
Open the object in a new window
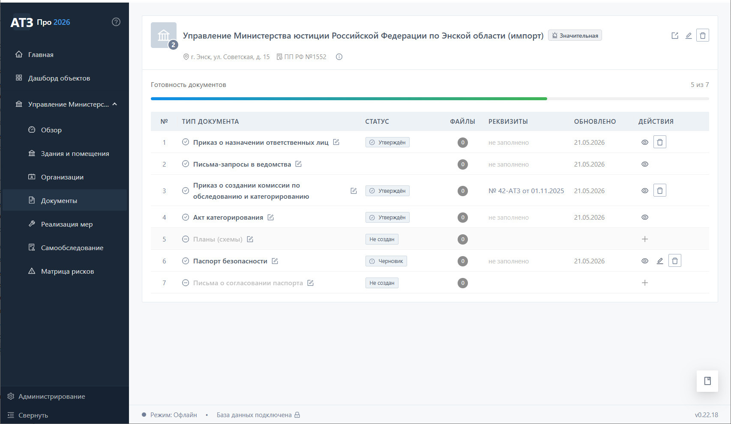coord(675,36)
